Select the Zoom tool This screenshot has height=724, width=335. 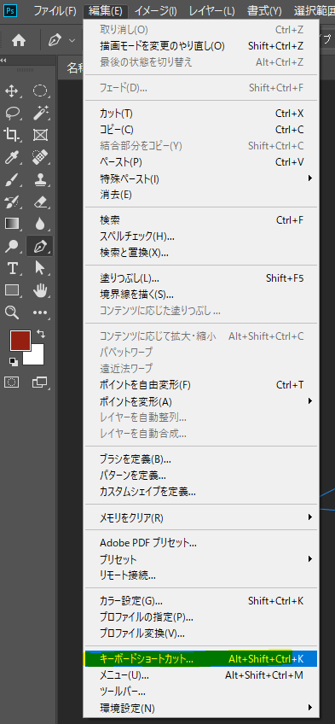[x=12, y=312]
